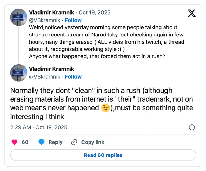
Task: Click the top @VBkramnik handle
Action: pyautogui.click(x=44, y=20)
